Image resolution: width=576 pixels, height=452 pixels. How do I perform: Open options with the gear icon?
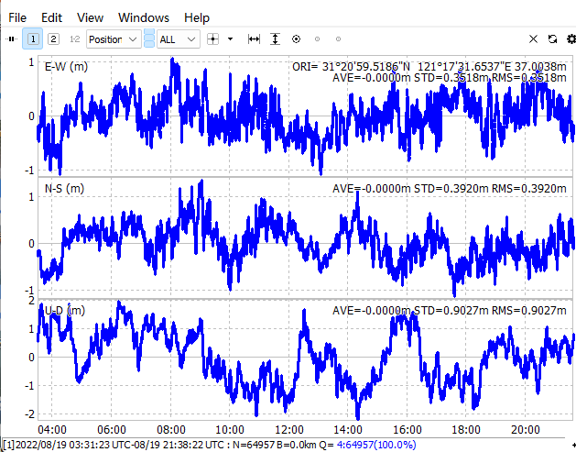(x=571, y=39)
